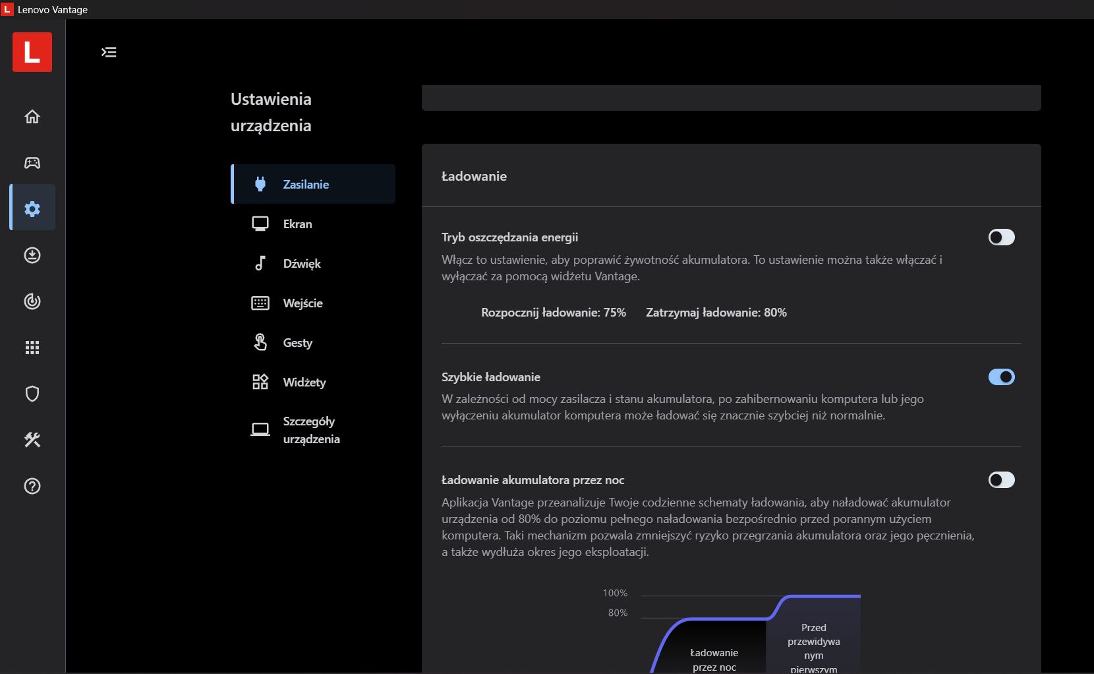Click the Tryb oszczędzania energii label

tap(509, 237)
